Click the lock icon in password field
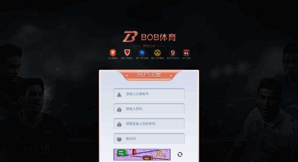The width and height of the screenshot is (298, 162). [119, 109]
